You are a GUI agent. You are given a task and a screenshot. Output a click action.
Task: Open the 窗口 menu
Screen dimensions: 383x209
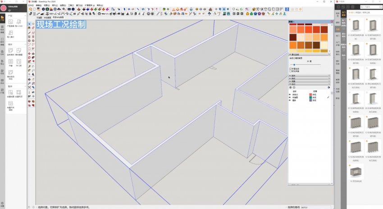click(x=79, y=5)
